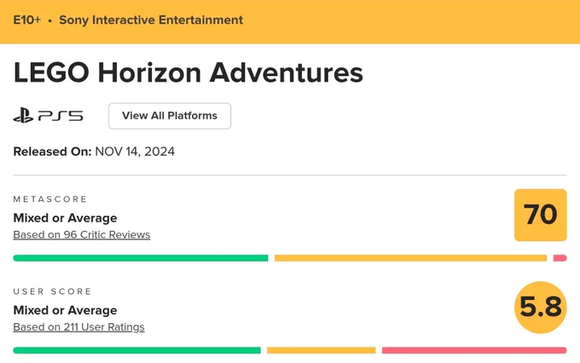The image size is (580, 363).
Task: Click the PS5 platform logo
Action: [x=48, y=116]
